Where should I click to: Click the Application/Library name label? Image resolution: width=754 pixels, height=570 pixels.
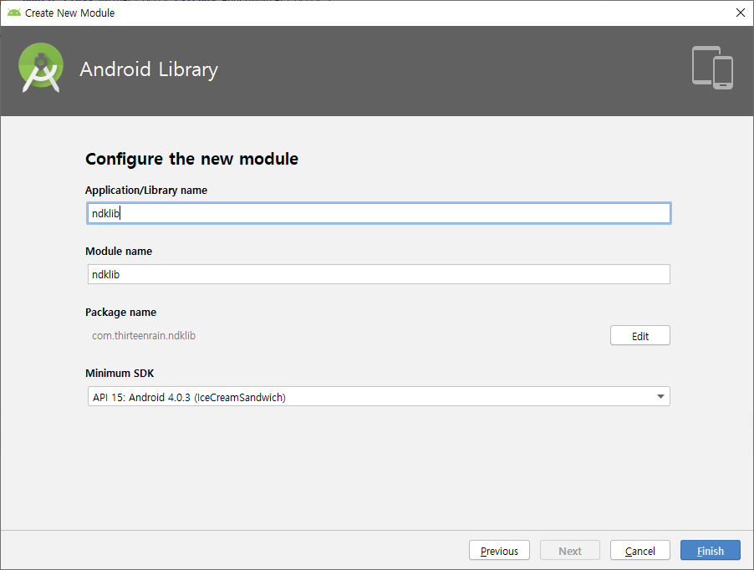(x=146, y=191)
